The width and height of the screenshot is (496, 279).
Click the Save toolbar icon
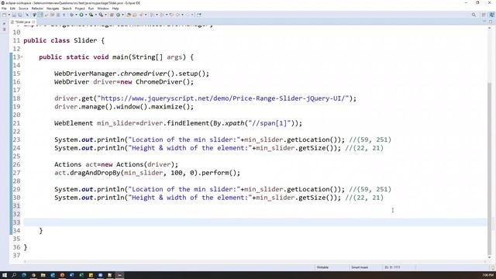[14, 15]
